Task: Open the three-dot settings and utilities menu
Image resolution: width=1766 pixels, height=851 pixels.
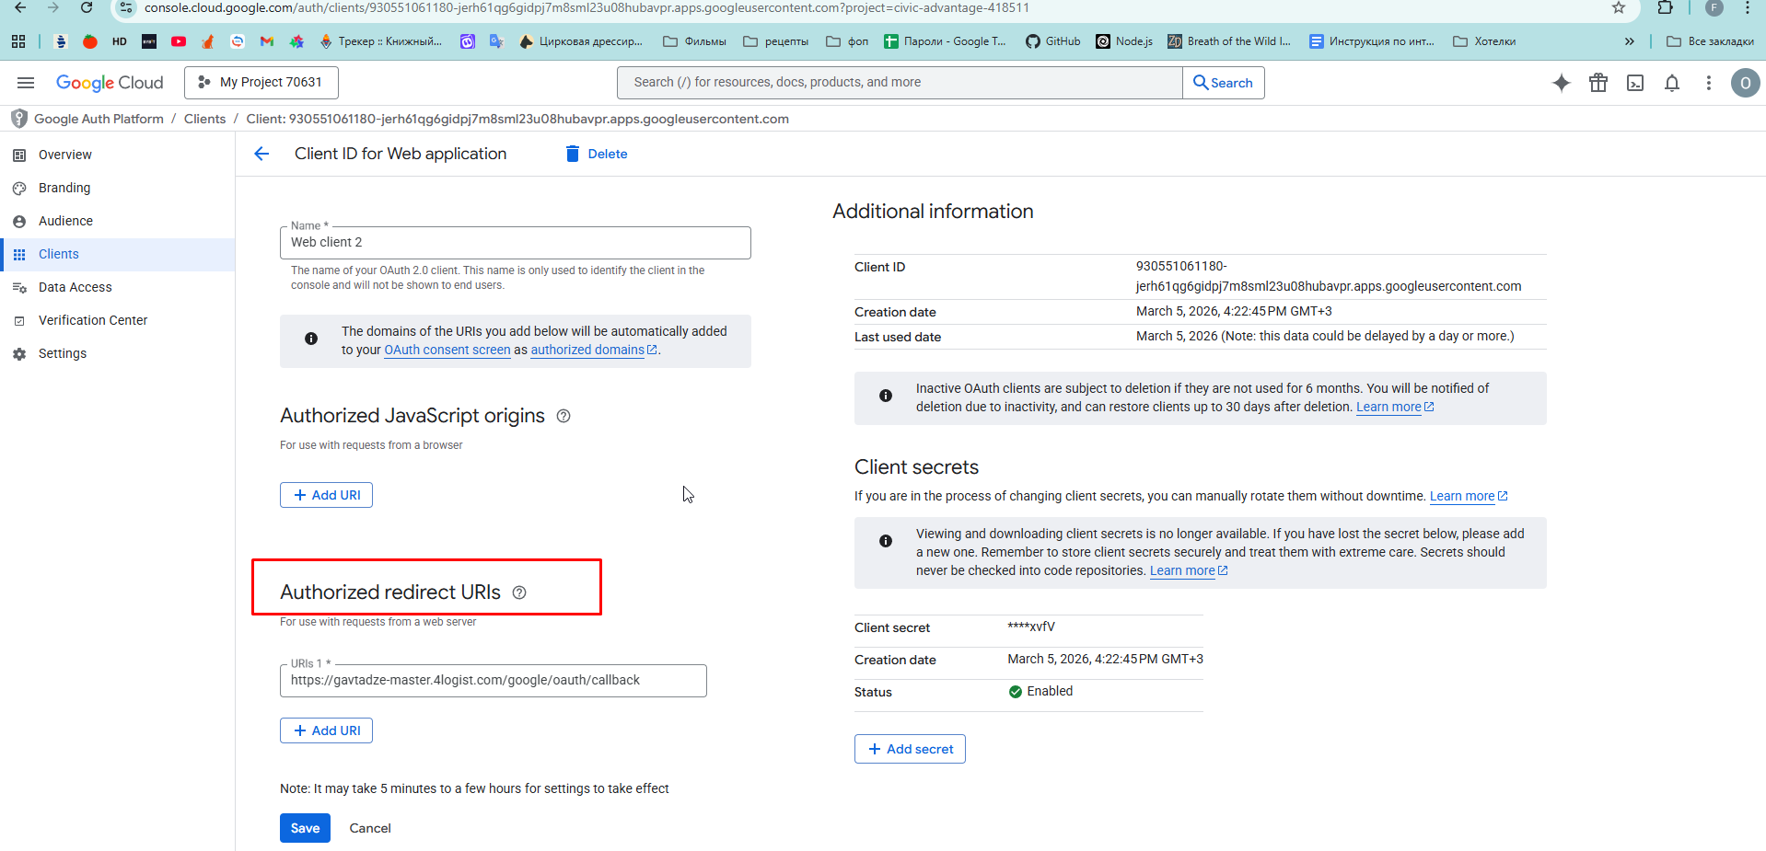Action: tap(1708, 83)
